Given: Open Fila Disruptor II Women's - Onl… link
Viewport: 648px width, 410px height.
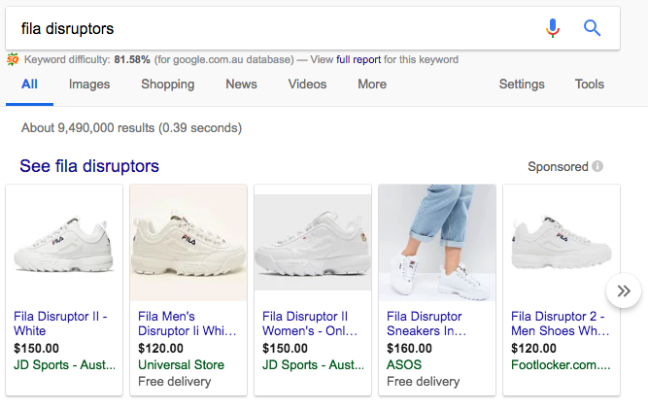Looking at the screenshot, I should (310, 324).
